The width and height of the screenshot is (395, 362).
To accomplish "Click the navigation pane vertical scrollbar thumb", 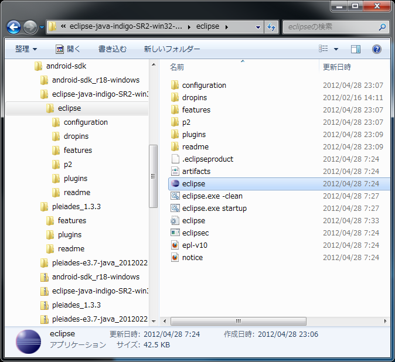I will click(153, 176).
